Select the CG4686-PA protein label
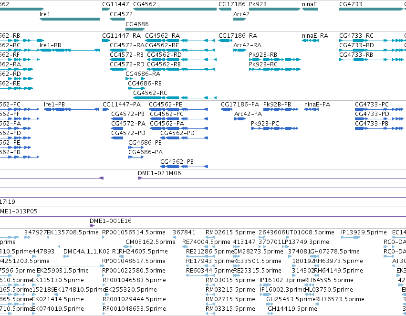This screenshot has width=406, height=316. coord(146,152)
